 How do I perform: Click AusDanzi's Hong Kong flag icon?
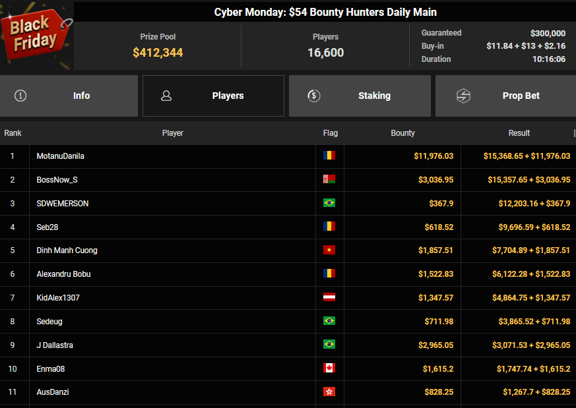coord(329,392)
